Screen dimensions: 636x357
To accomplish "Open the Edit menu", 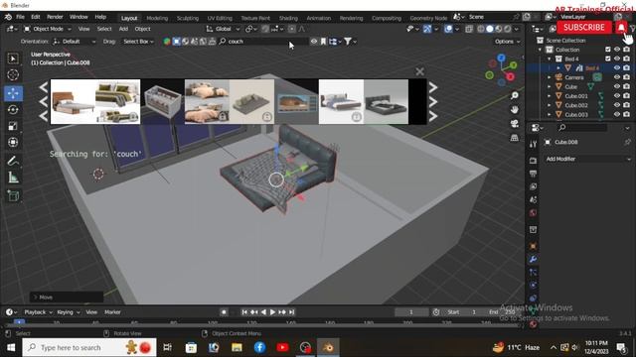I will point(36,17).
